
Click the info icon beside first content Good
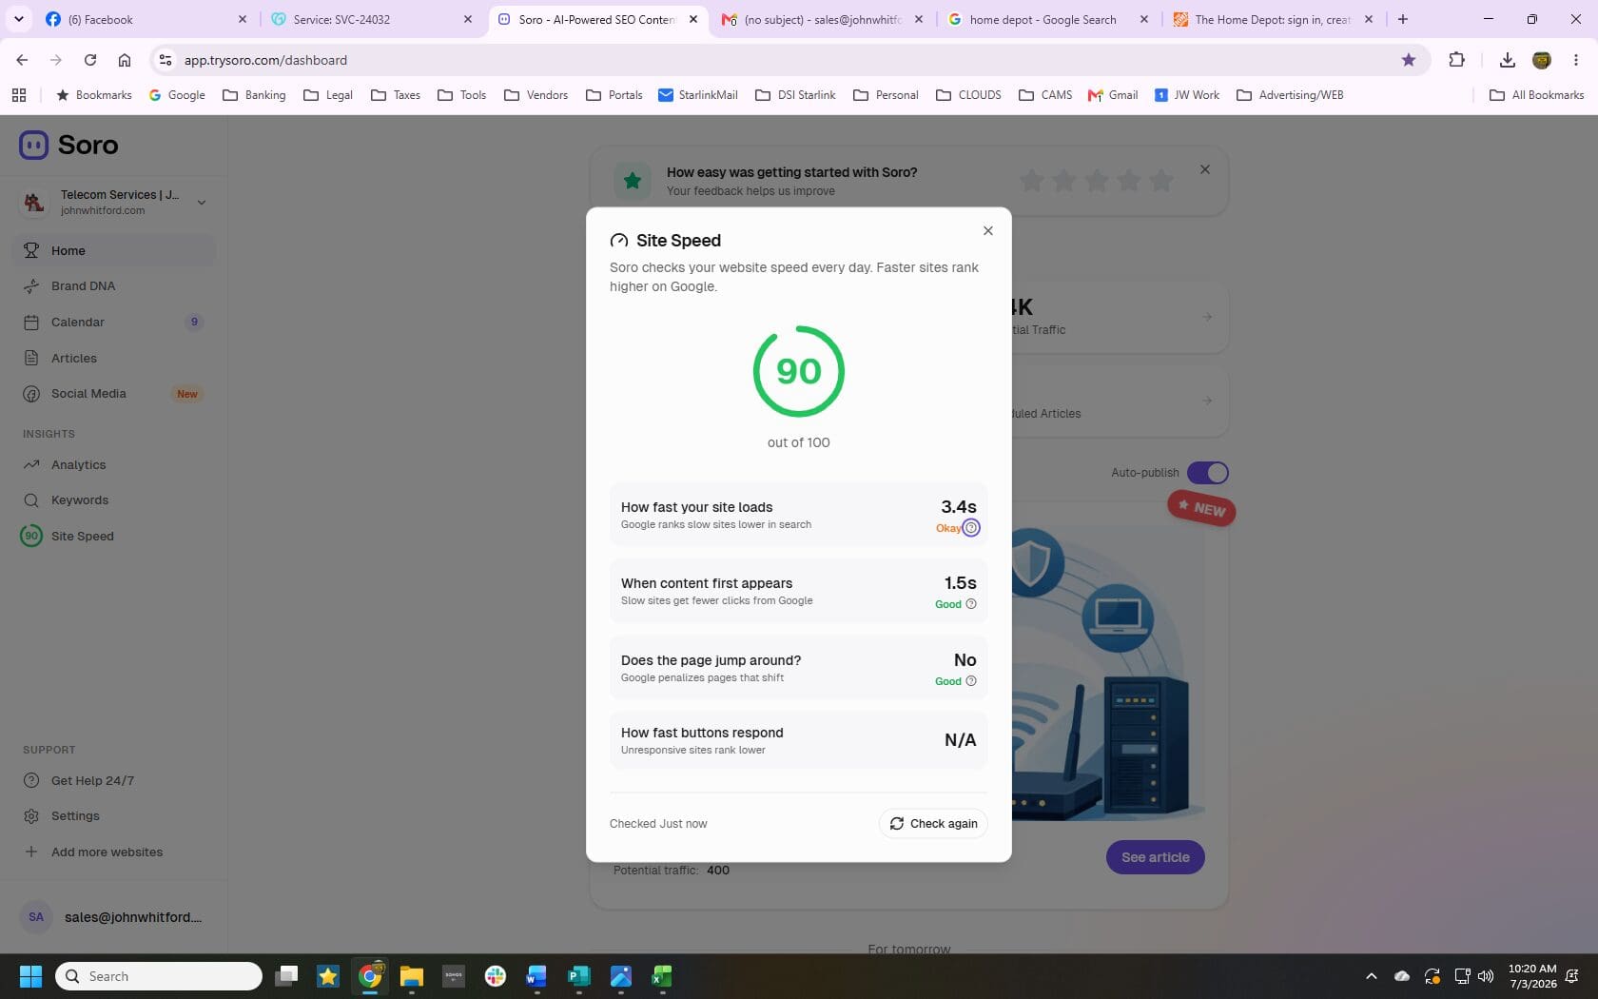pyautogui.click(x=971, y=604)
